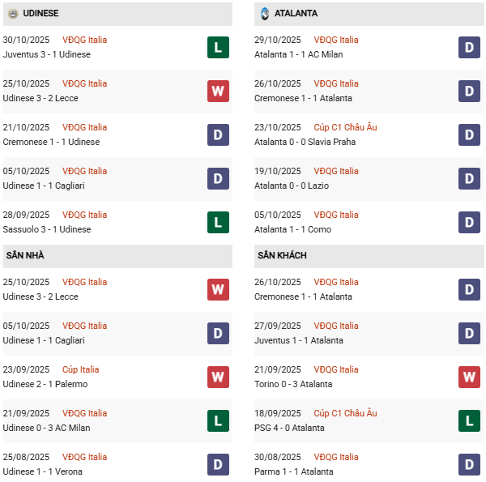The width and height of the screenshot is (486, 482).
Task: Click the D badge for Atalanta 1 - 1 AC Milan
Action: click(x=469, y=47)
